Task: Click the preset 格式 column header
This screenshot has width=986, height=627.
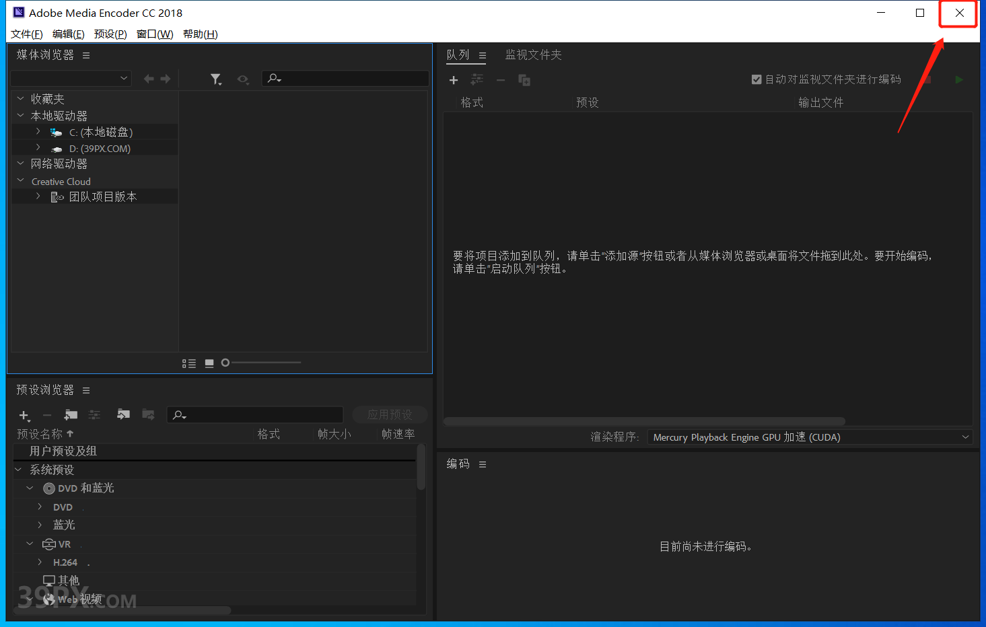Action: 269,435
